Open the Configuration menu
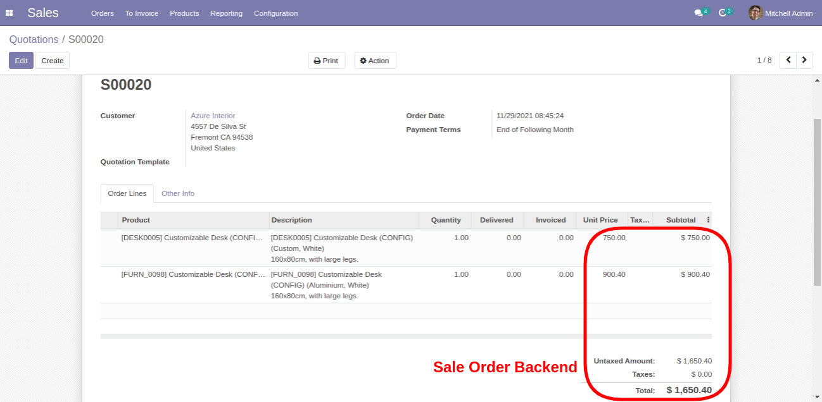Viewport: 822px width, 402px height. pyautogui.click(x=275, y=13)
